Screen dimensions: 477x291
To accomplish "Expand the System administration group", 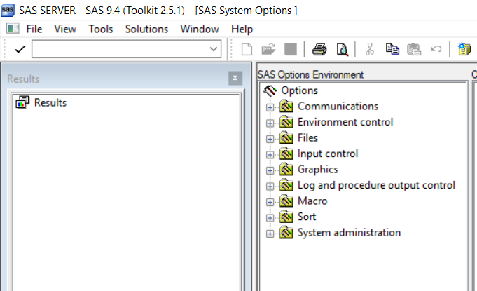I will [x=270, y=233].
